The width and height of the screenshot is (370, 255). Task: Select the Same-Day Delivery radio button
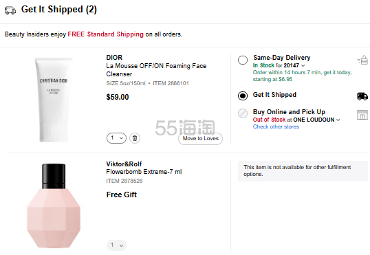click(x=243, y=60)
